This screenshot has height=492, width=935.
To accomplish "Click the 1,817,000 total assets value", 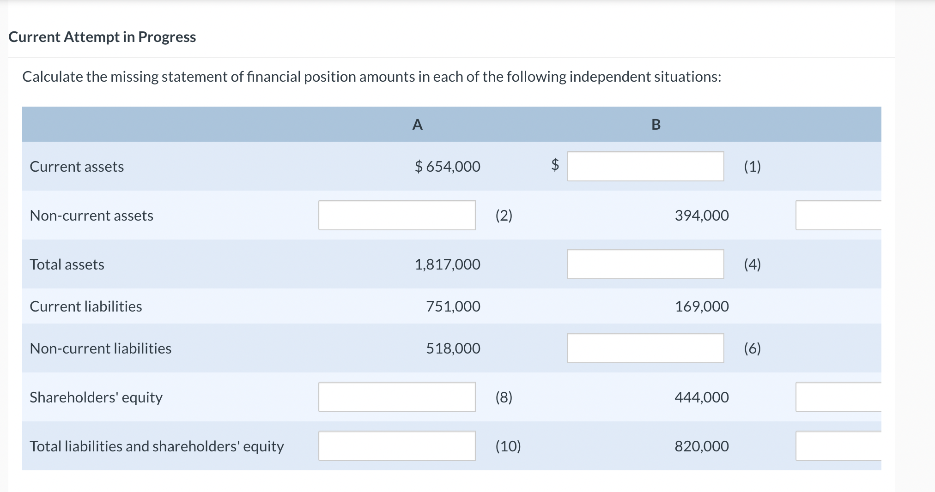I will click(x=448, y=264).
